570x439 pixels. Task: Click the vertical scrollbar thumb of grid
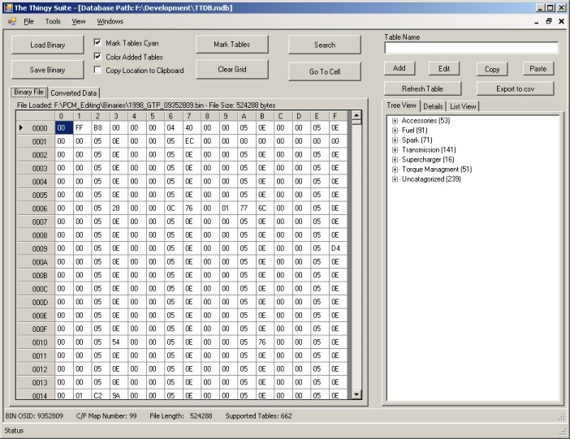356,123
